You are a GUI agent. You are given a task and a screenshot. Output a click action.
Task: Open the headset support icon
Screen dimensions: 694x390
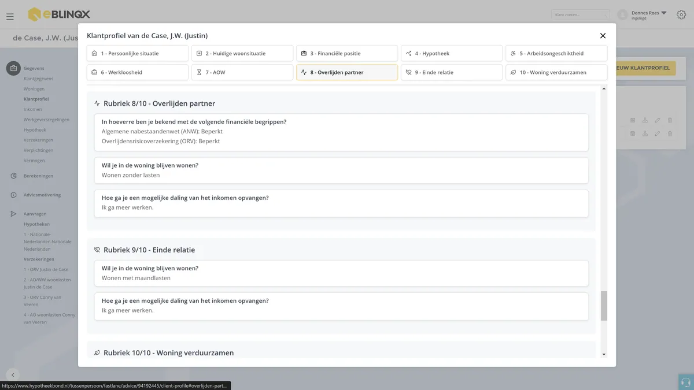tap(686, 382)
